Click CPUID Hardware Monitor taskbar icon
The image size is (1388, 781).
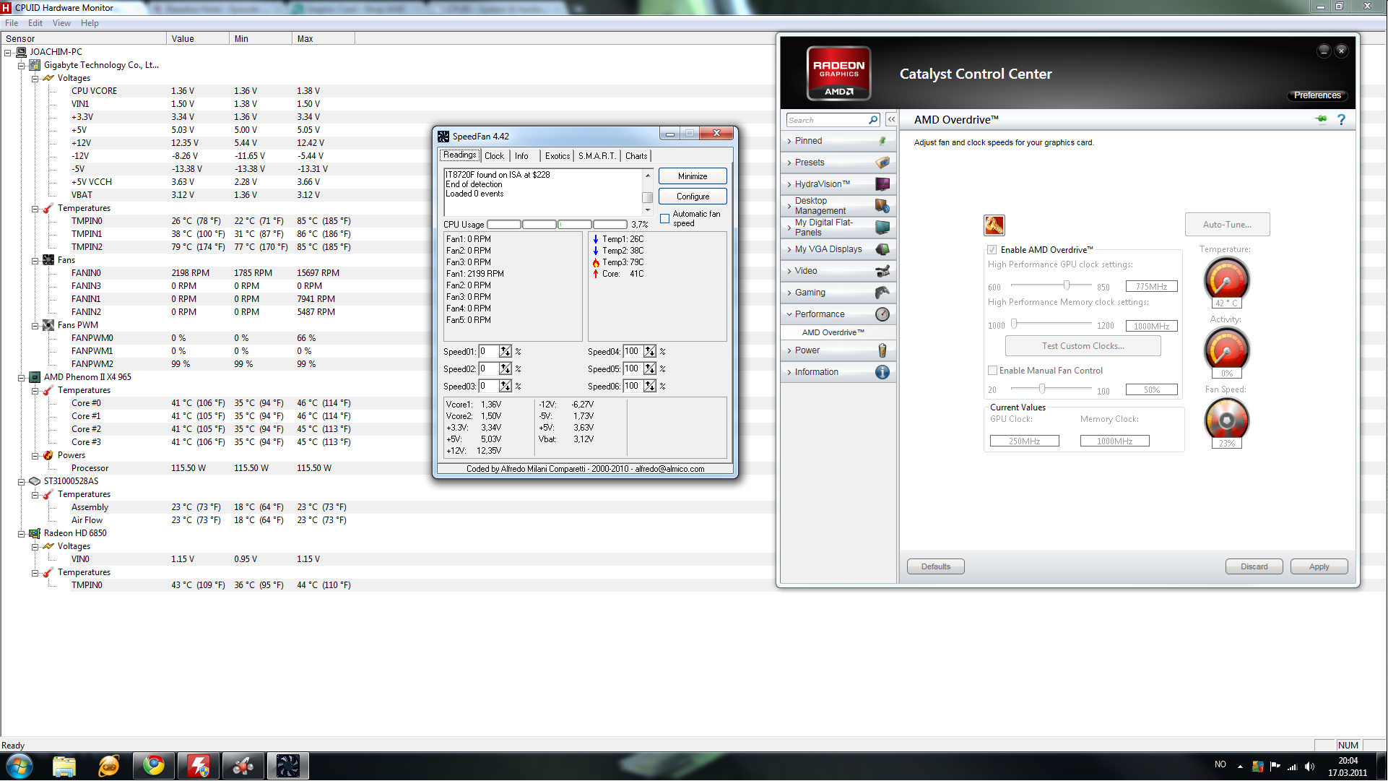click(199, 766)
